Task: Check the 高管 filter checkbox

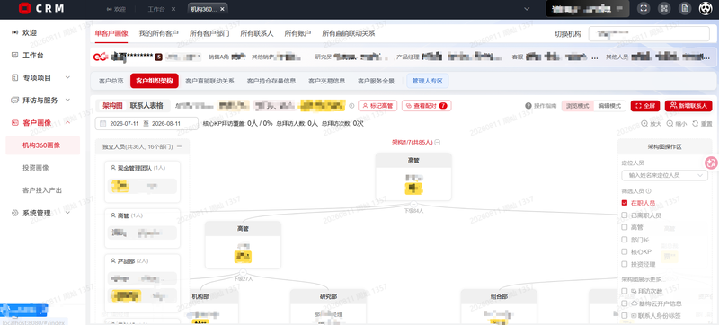Action: [624, 227]
